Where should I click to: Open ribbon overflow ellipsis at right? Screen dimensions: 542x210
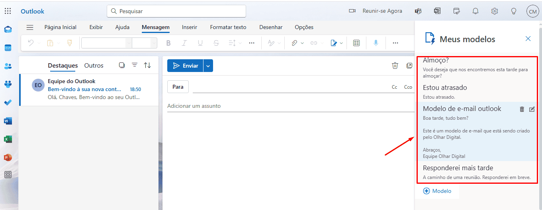(x=395, y=43)
